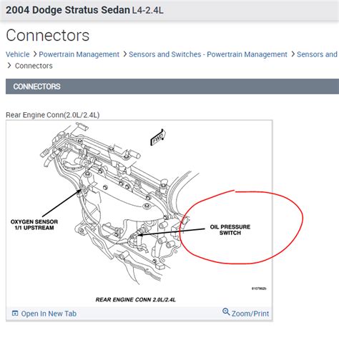Click the FWD direction arrow in diagram
339x355 pixels.
tap(158, 138)
